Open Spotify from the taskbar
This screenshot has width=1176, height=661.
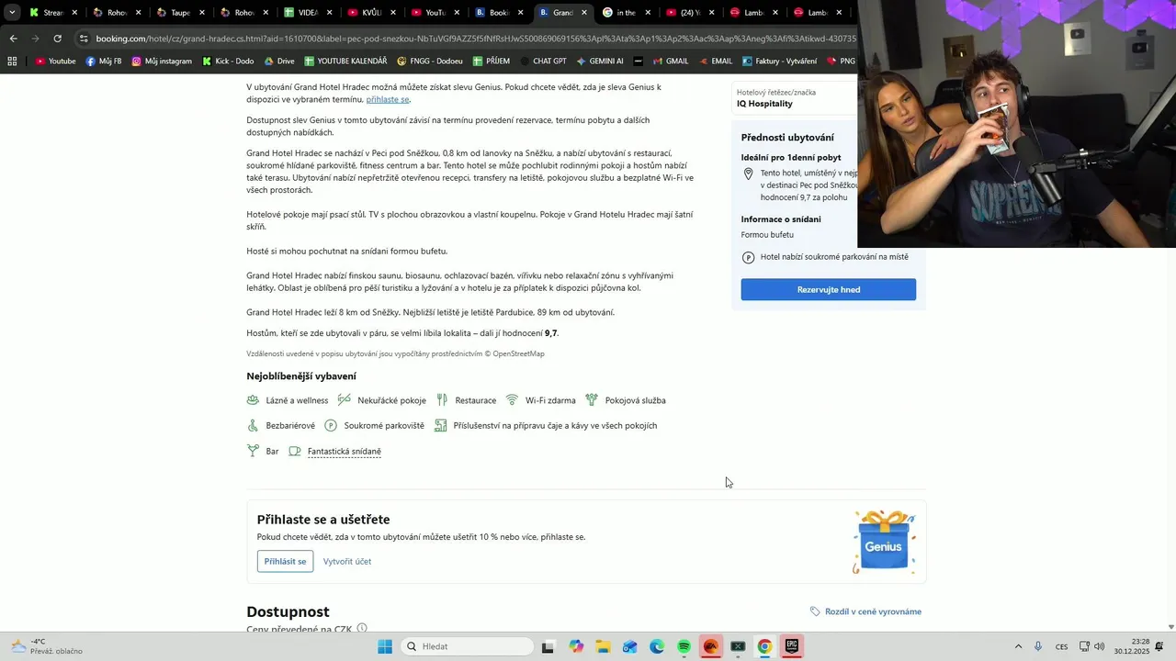[x=684, y=646]
